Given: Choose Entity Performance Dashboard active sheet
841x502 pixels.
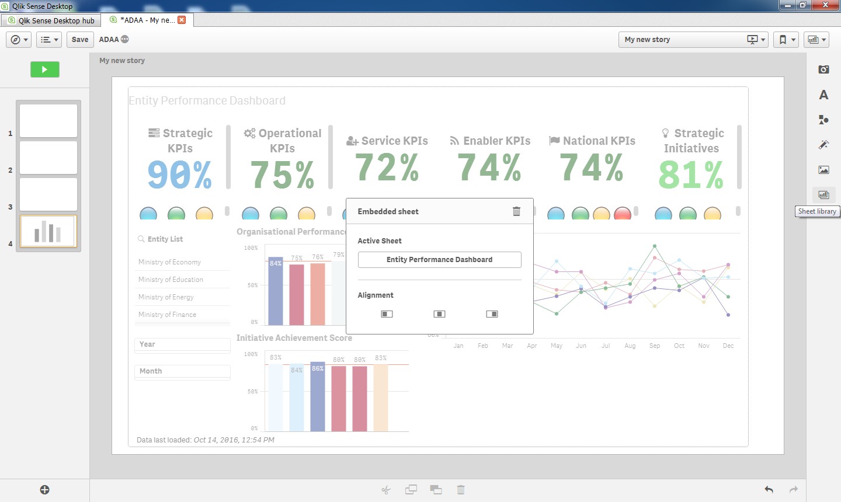Looking at the screenshot, I should [439, 260].
